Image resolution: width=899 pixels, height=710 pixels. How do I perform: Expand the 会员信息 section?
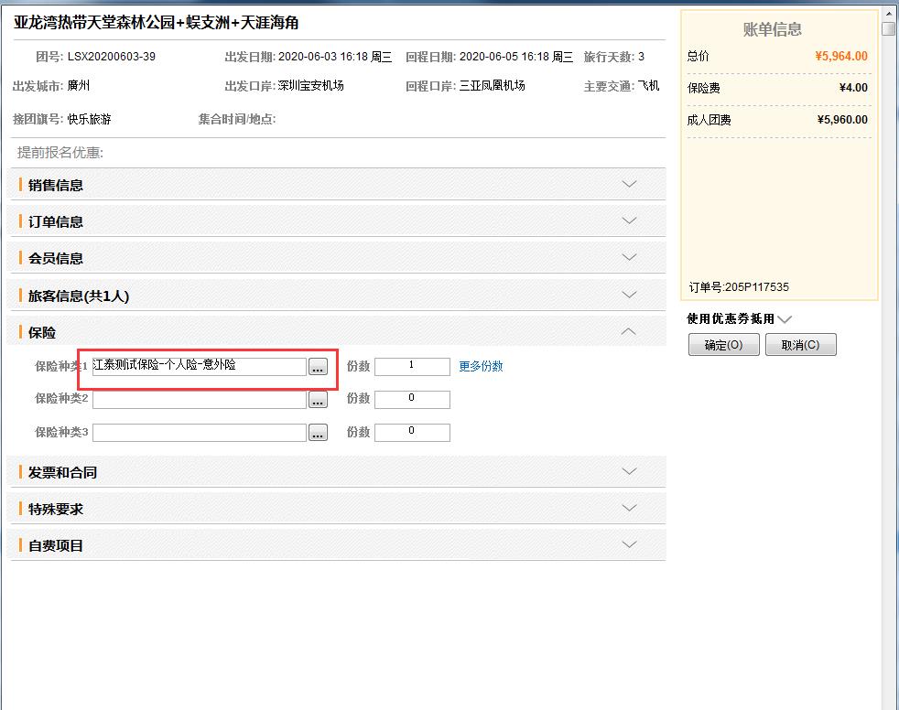pos(629,257)
